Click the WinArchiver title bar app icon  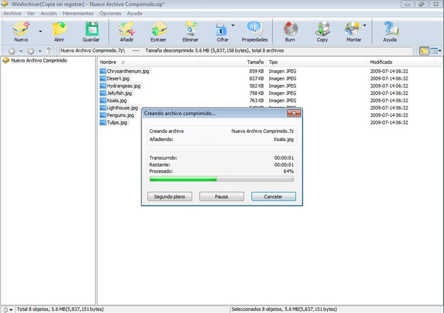pos(4,4)
